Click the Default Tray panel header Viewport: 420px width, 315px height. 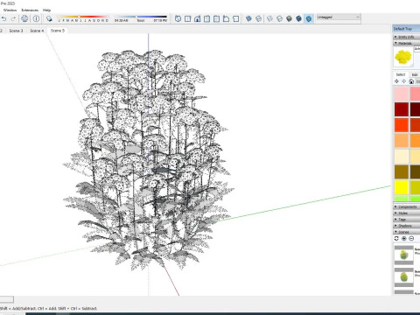tap(406, 29)
